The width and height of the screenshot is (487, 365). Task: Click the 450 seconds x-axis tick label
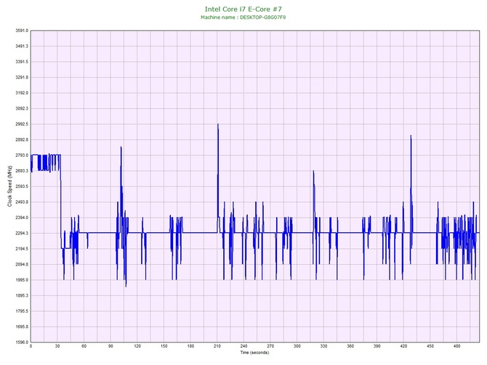pos(430,346)
